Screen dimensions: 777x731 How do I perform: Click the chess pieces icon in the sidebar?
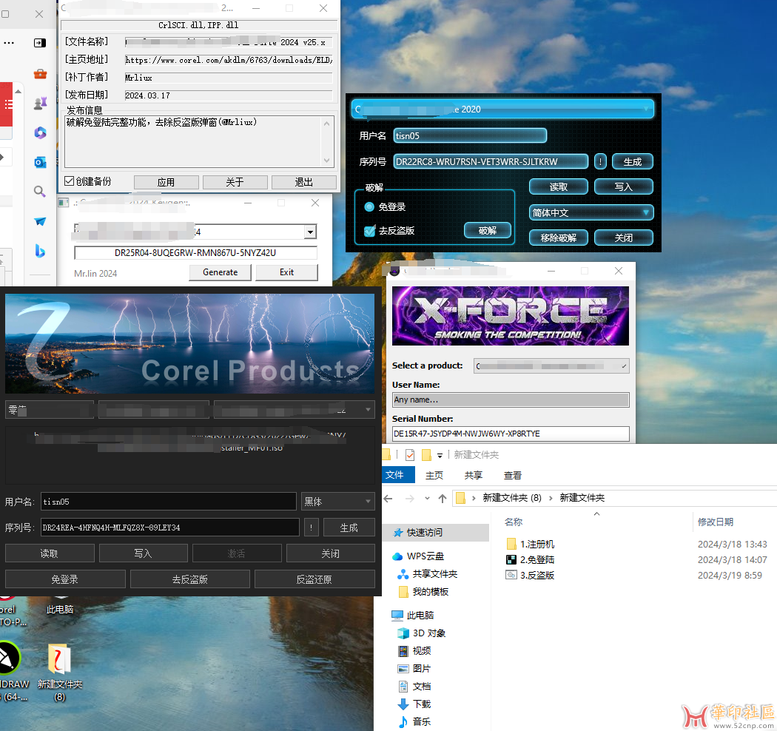coord(40,103)
